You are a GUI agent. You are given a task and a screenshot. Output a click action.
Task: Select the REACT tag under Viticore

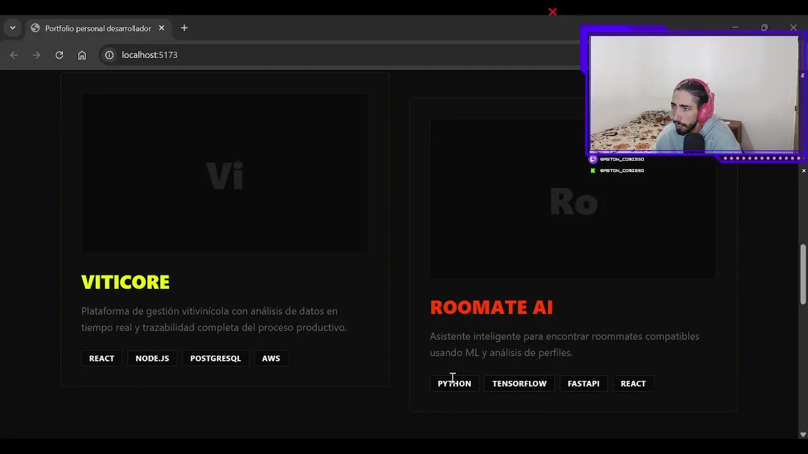[x=102, y=358]
